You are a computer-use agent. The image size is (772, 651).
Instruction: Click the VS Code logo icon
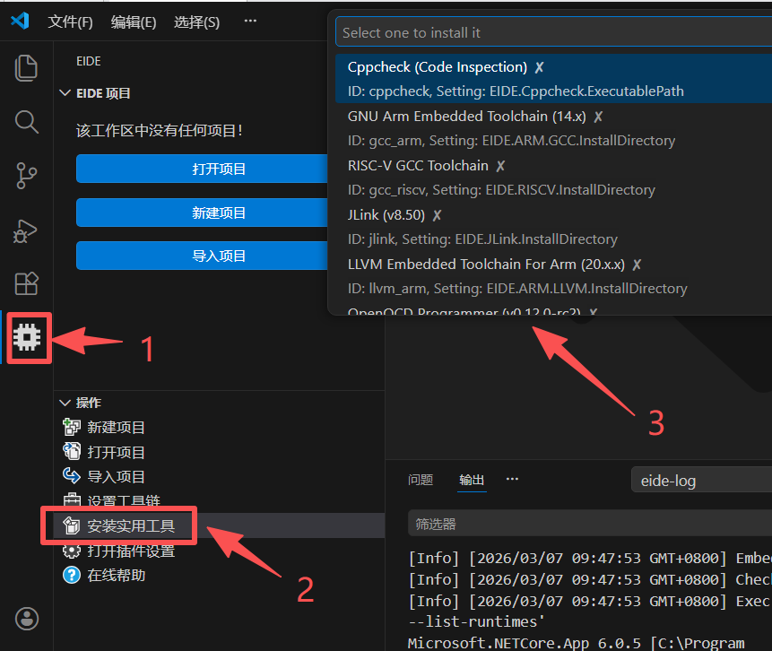point(21,22)
